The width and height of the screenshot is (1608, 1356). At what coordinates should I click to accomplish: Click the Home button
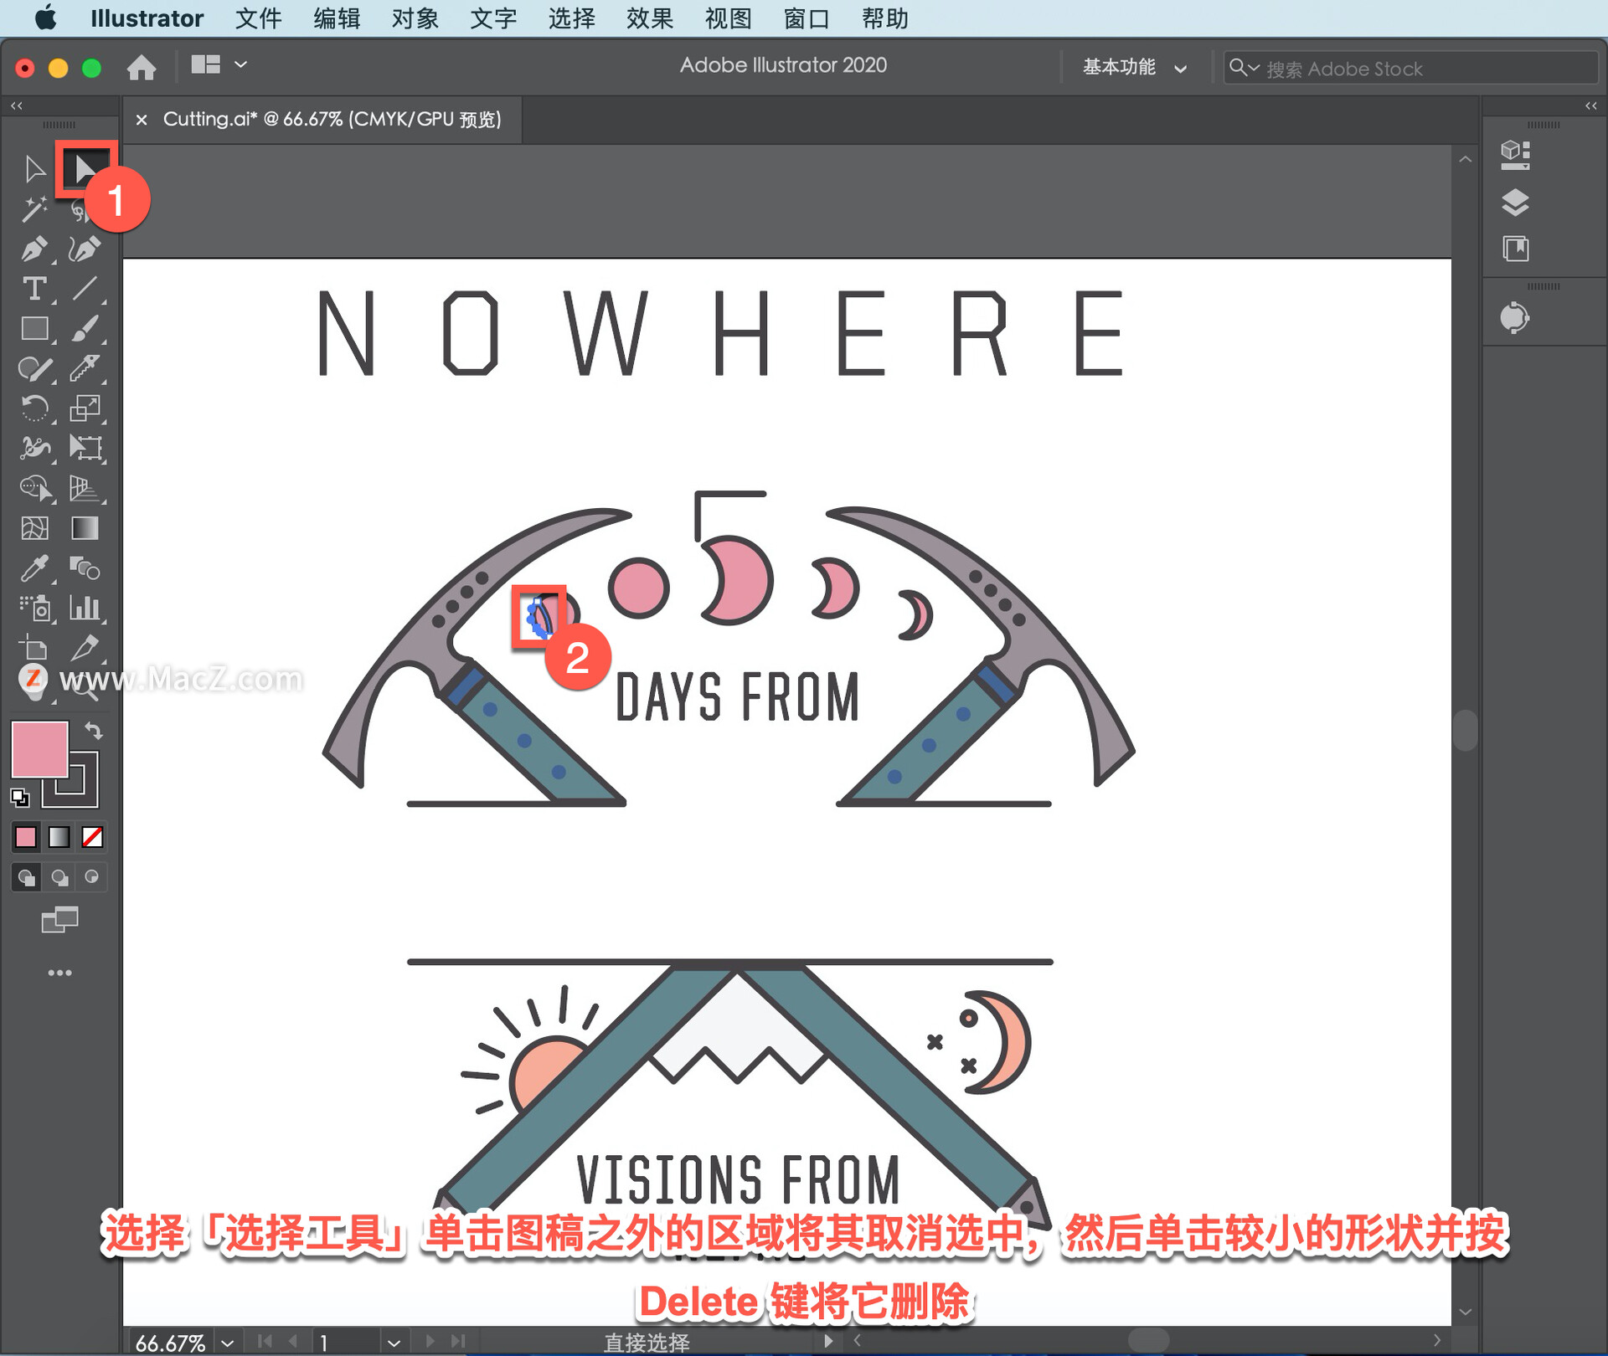(x=142, y=67)
